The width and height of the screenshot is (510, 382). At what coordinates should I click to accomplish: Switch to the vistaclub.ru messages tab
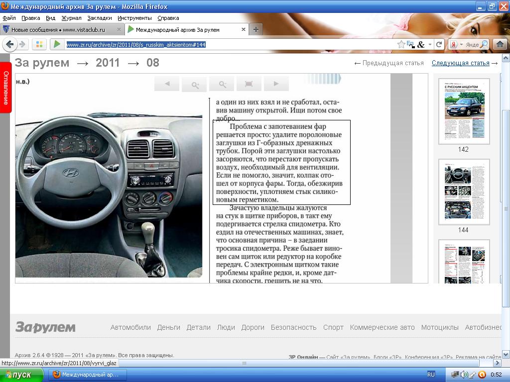coord(58,29)
